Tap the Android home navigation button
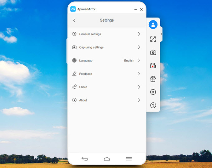Viewport: 212px width, 168px height. tap(107, 159)
